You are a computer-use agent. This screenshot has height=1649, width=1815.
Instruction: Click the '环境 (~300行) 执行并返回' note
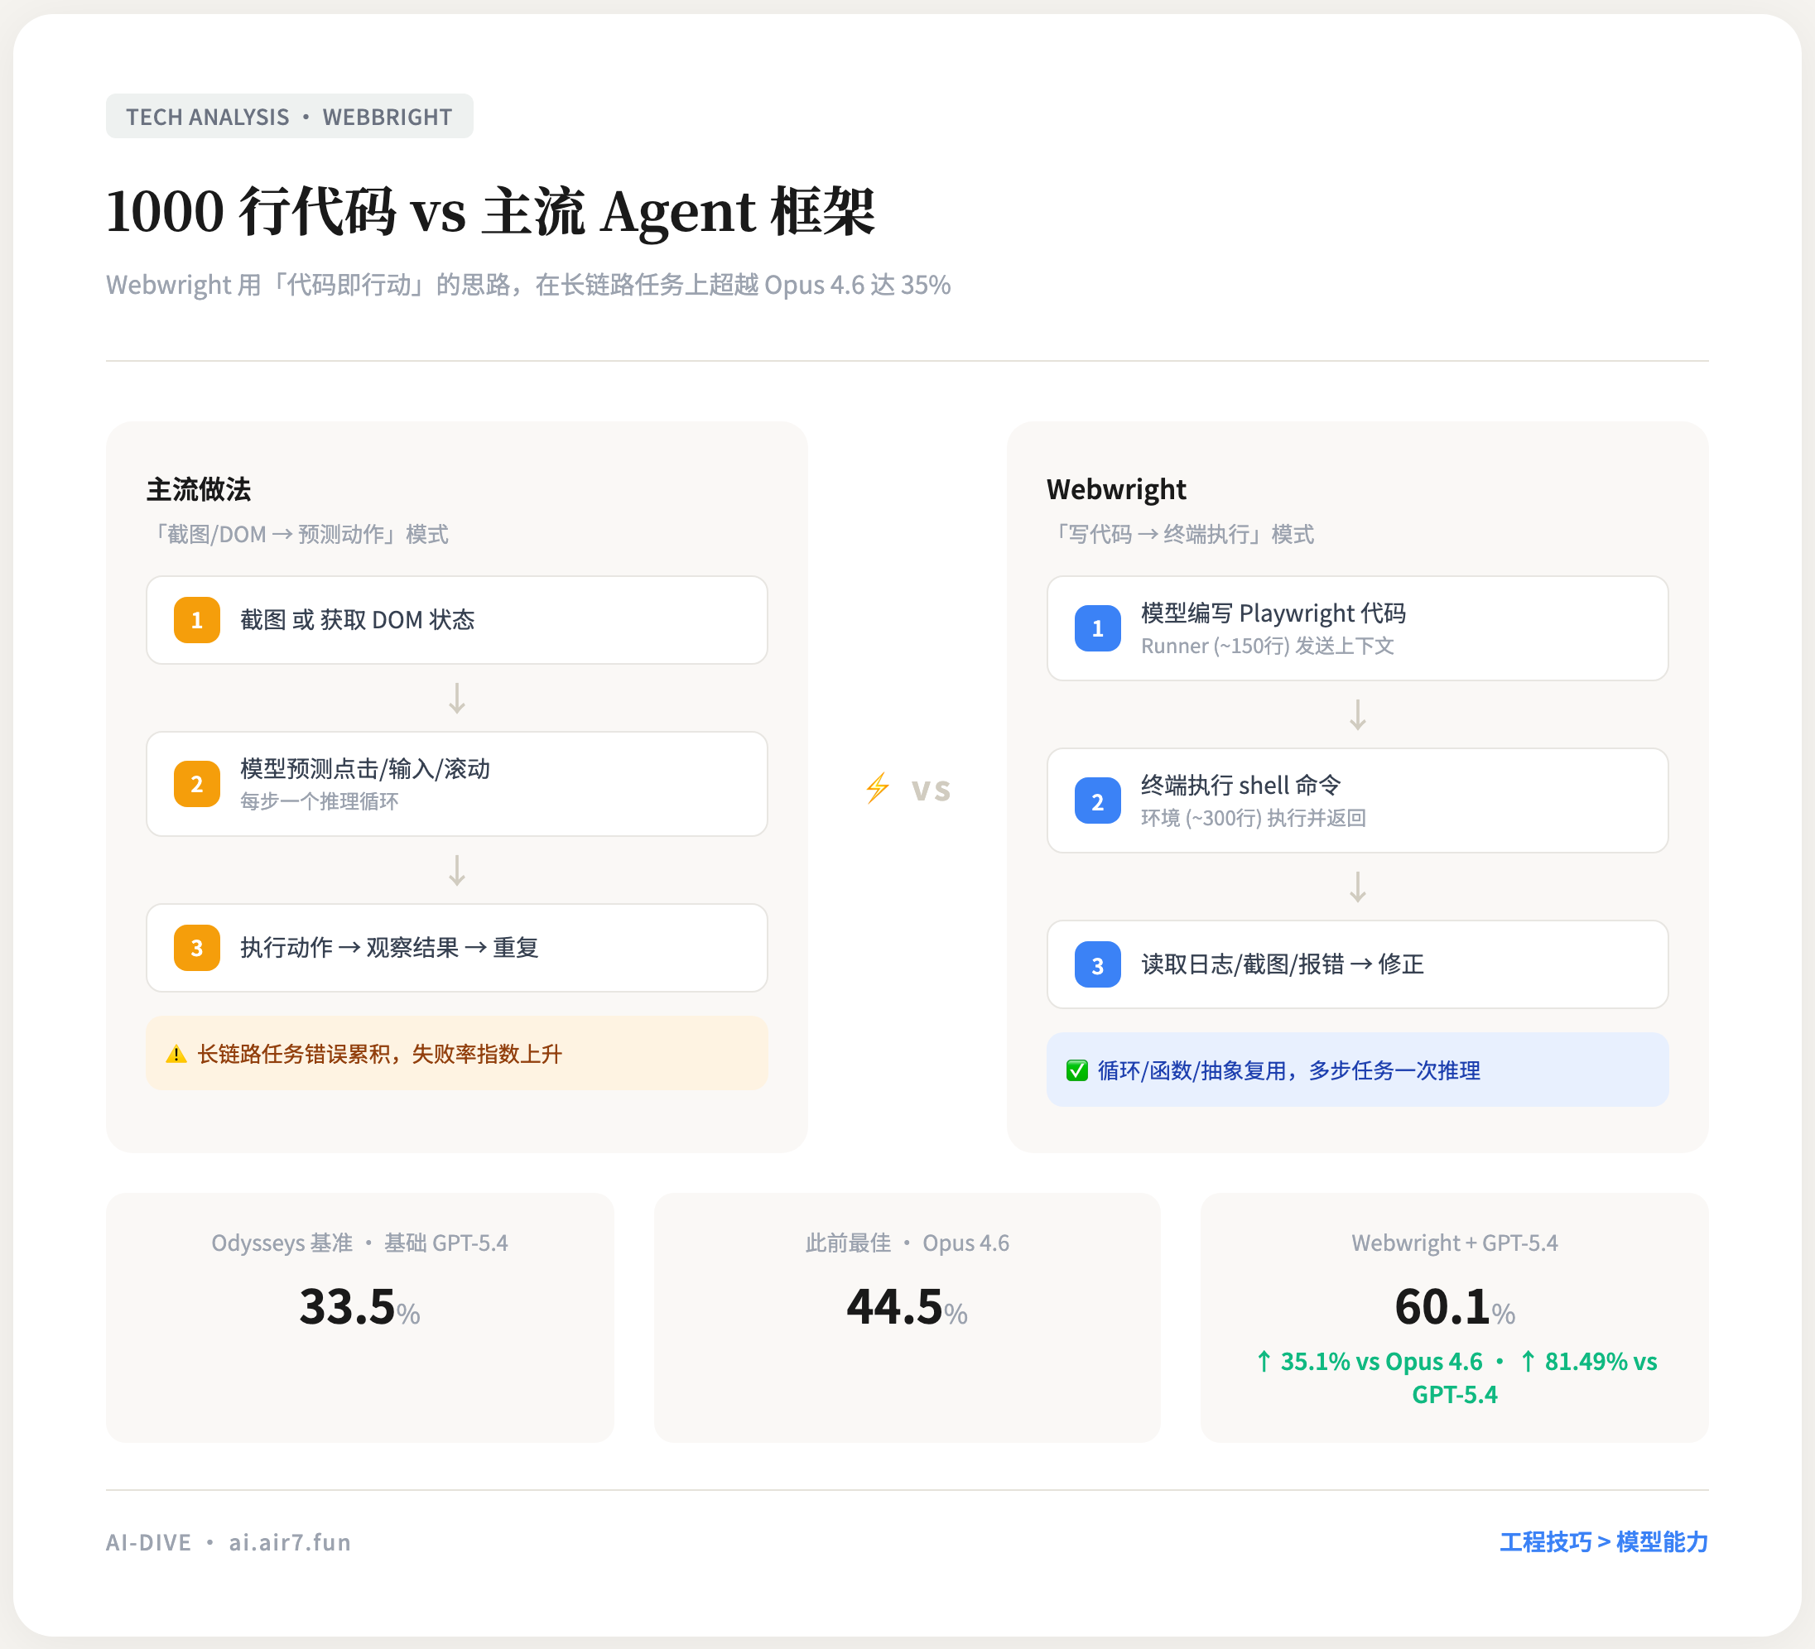tap(1254, 817)
